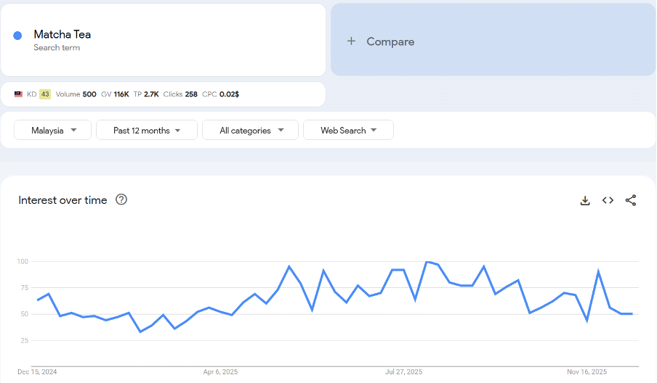The height and width of the screenshot is (383, 657).
Task: Click the share icon for the chart
Action: (x=630, y=201)
